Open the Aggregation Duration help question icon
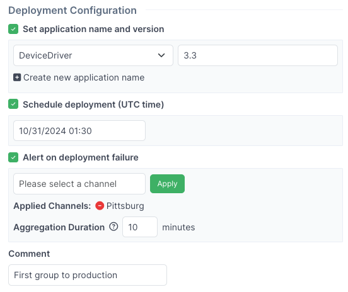This screenshot has width=348, height=292. pyautogui.click(x=113, y=227)
